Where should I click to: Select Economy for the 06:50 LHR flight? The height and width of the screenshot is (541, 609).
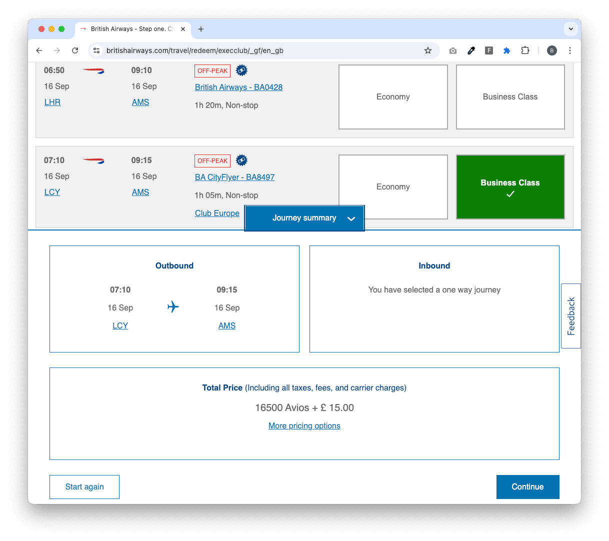coord(393,97)
